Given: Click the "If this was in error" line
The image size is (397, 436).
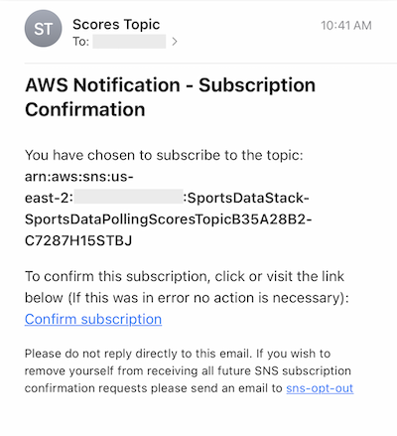Looking at the screenshot, I should (x=187, y=298).
